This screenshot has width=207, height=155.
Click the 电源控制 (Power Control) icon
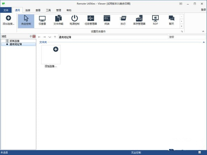(75, 20)
